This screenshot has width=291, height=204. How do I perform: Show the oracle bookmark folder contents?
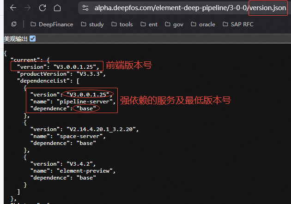202,24
